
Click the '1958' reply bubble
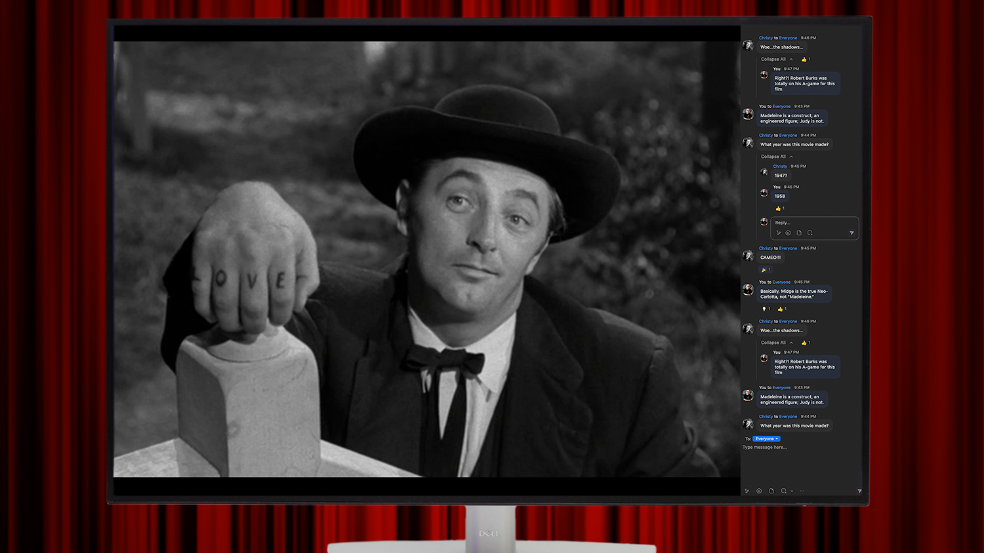coord(779,196)
